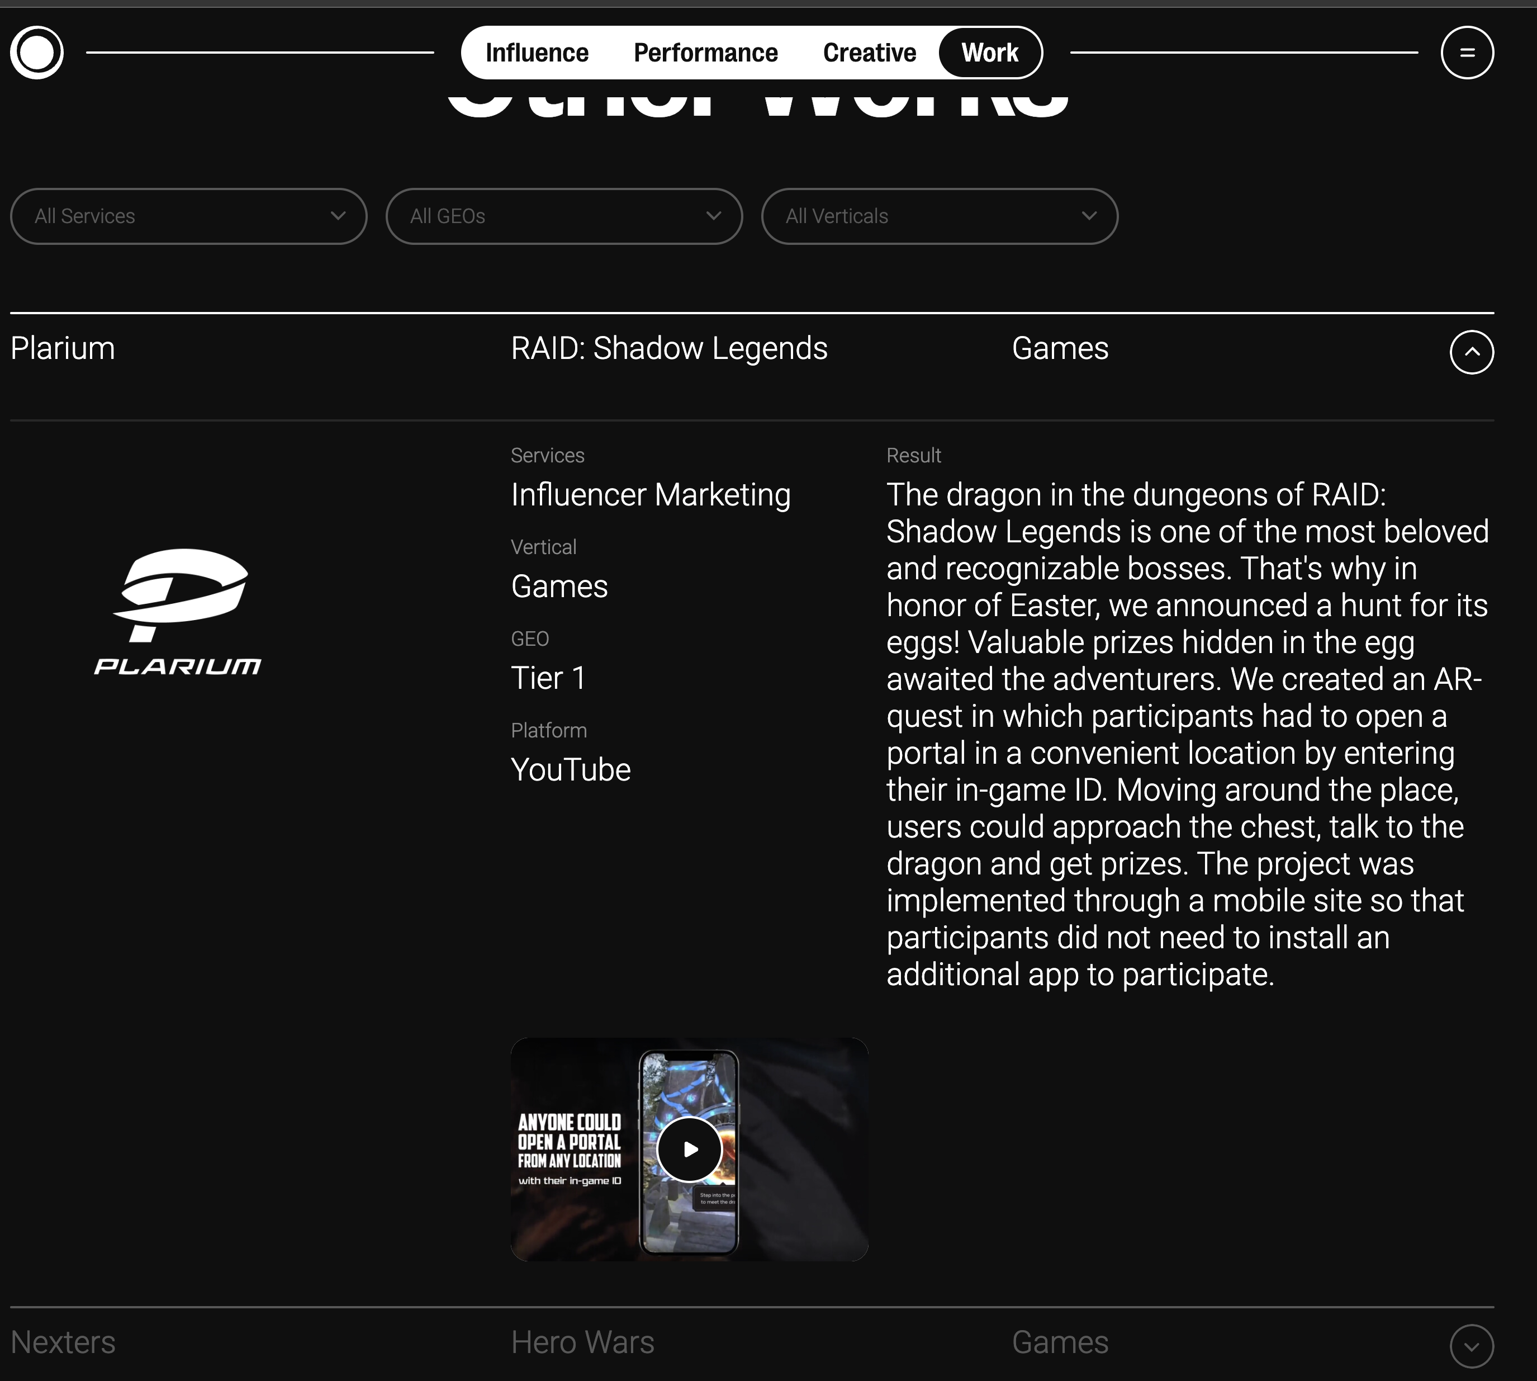Switch to the Creative tab

pos(870,53)
